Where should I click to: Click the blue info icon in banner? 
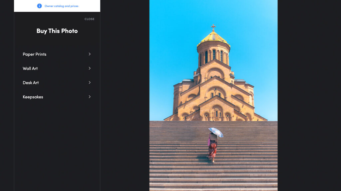[39, 6]
